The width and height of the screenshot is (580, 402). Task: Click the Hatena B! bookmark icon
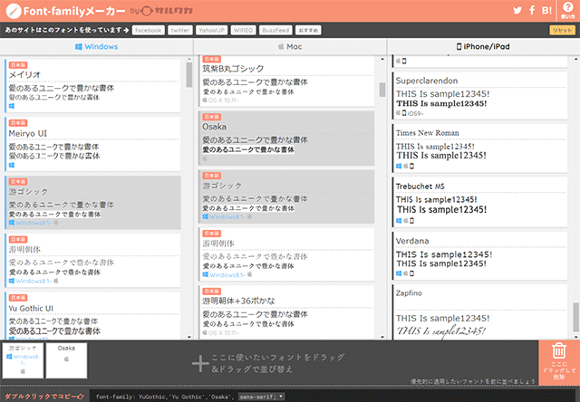tap(546, 10)
